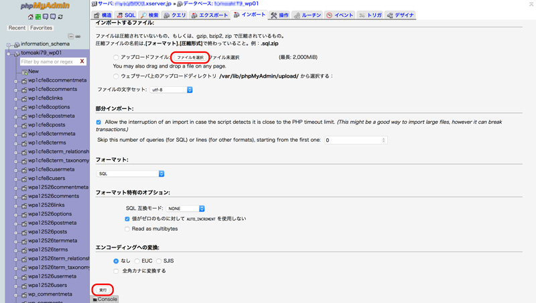The width and height of the screenshot is (536, 303).
Task: Click the stepper arrows on skip queries field
Action: point(383,140)
